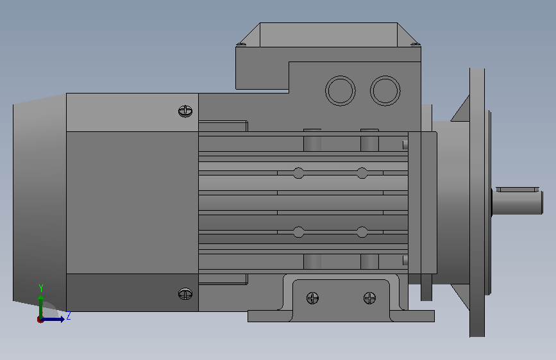Pick the upper Phillips screw on the fan cover
This screenshot has height=360, width=556.
coord(185,111)
